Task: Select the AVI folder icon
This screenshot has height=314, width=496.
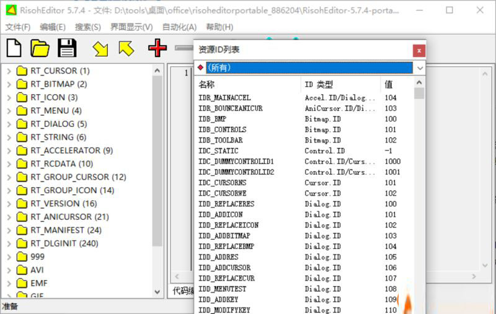Action: tap(22, 270)
